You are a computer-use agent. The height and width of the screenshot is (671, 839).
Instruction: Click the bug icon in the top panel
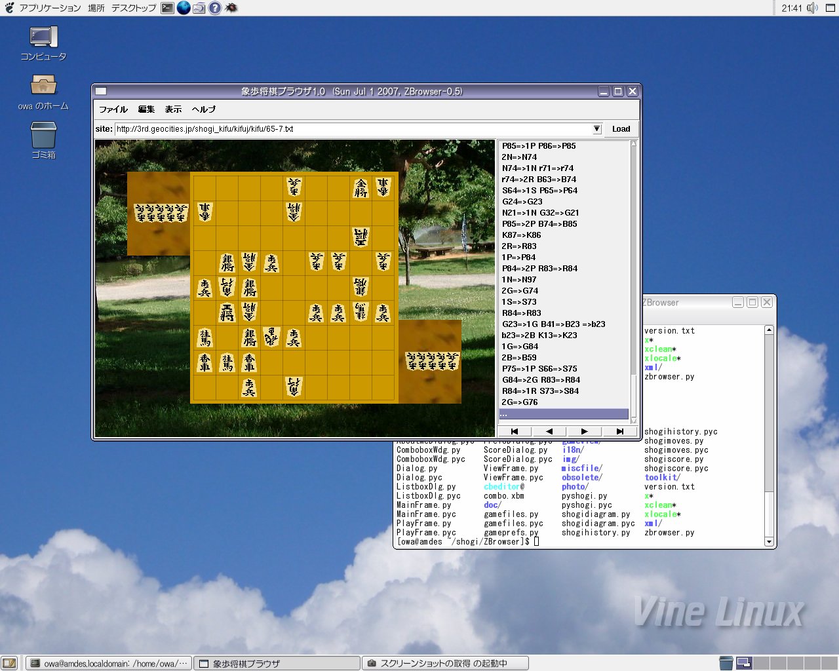point(231,8)
